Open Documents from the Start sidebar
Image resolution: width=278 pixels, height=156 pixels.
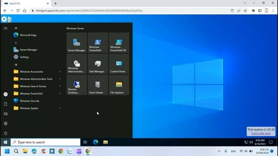tap(6, 104)
